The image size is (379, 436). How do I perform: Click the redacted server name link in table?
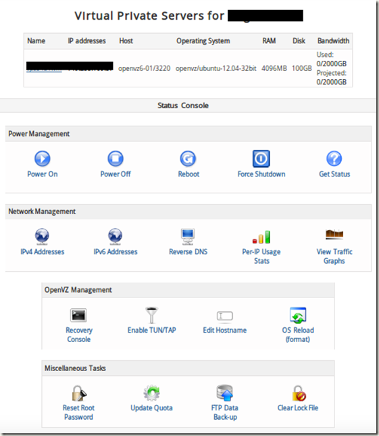44,67
